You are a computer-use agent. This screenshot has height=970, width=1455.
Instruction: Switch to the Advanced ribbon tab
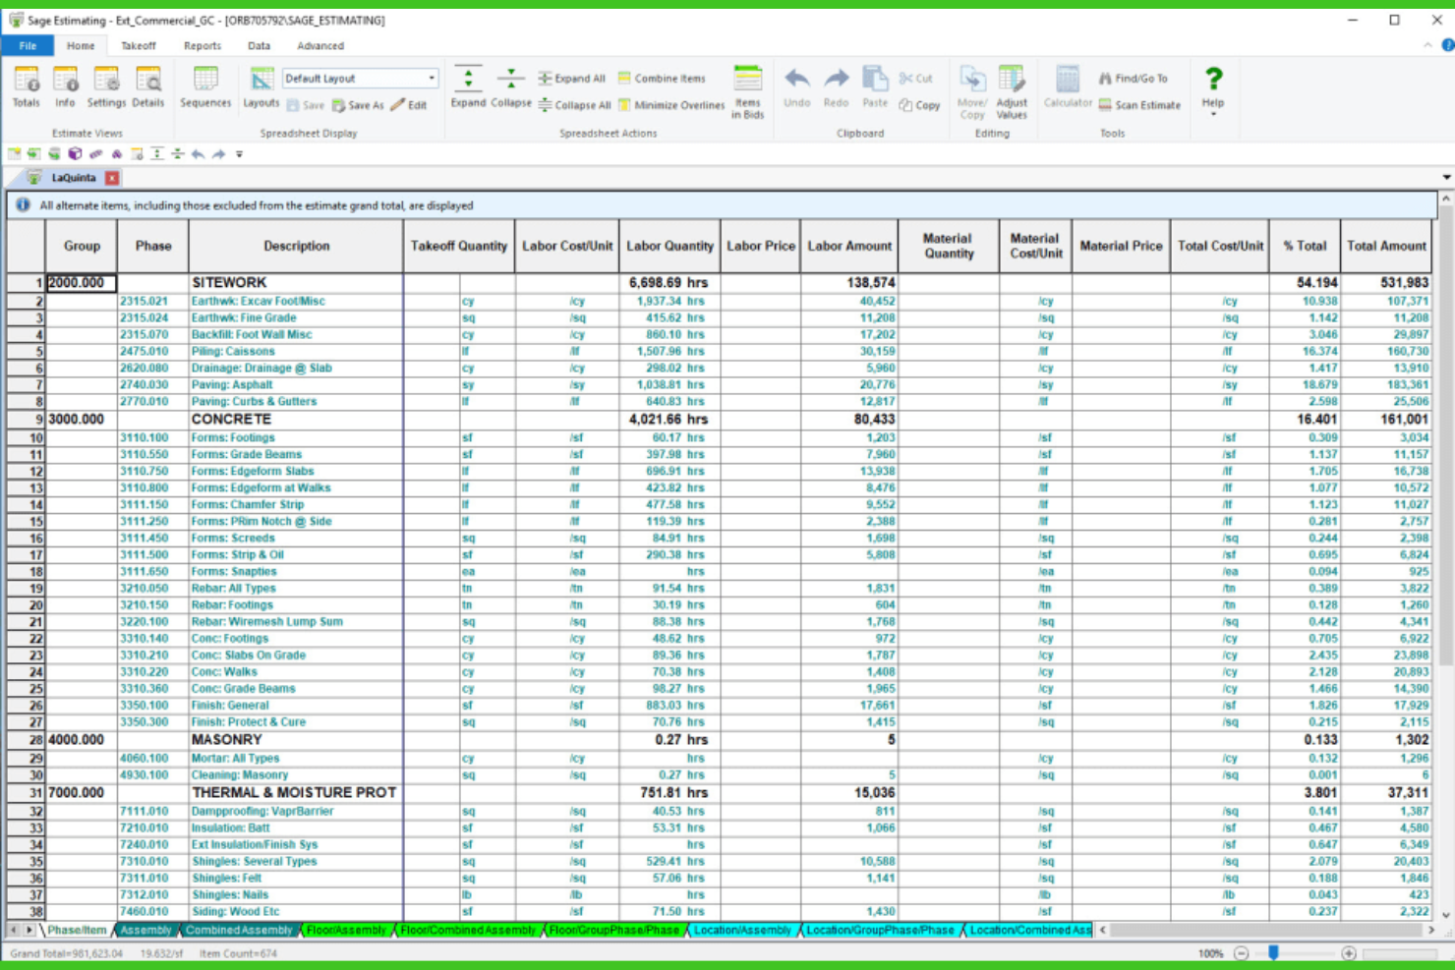click(x=320, y=46)
